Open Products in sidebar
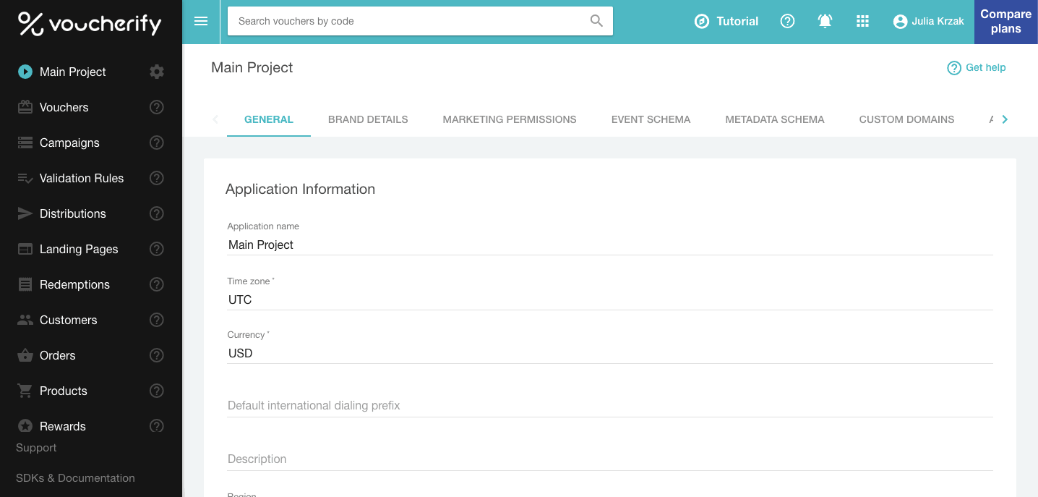Viewport: 1038px width, 497px height. [64, 391]
